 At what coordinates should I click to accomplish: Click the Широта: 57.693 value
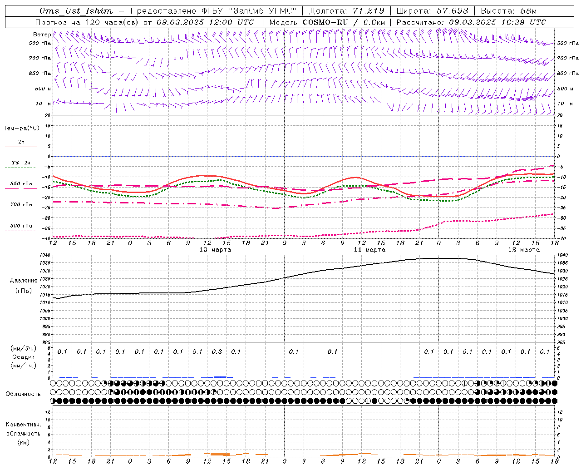(x=432, y=11)
